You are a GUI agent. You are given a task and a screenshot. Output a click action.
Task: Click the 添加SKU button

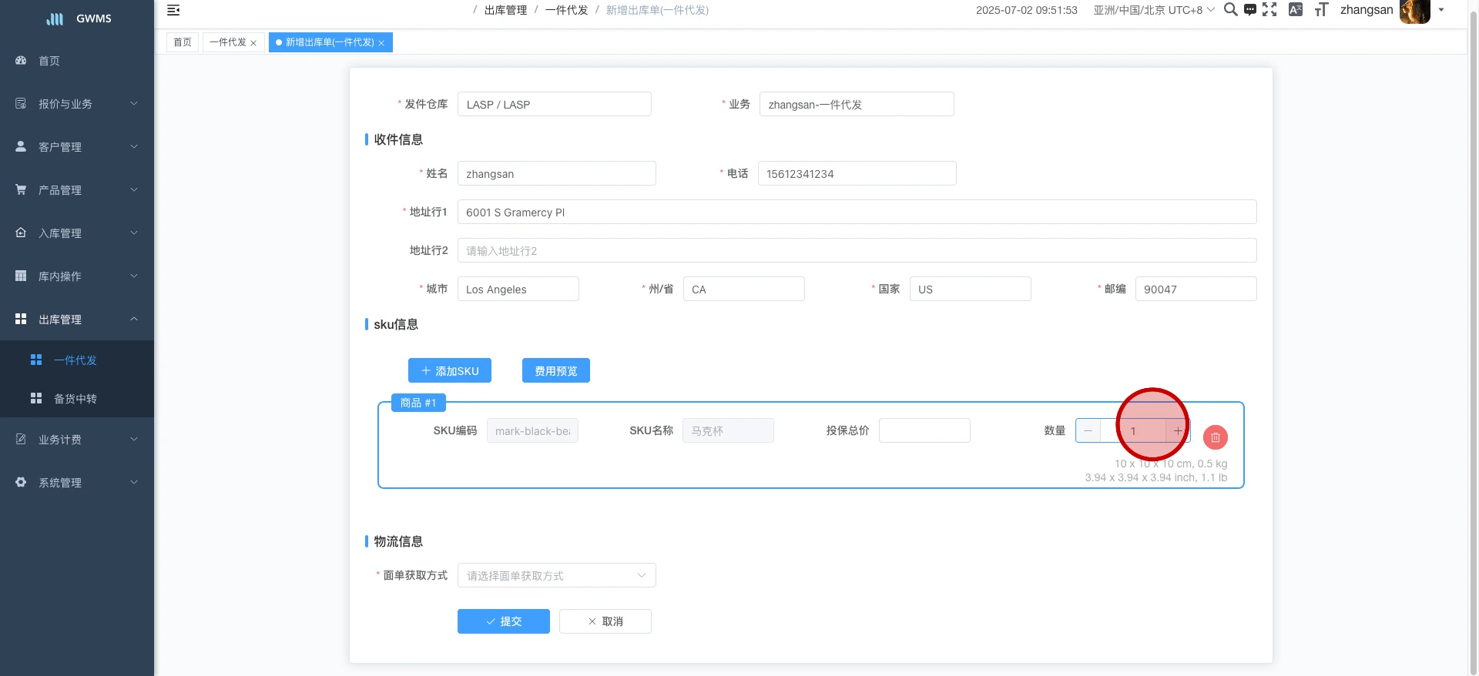tap(450, 371)
